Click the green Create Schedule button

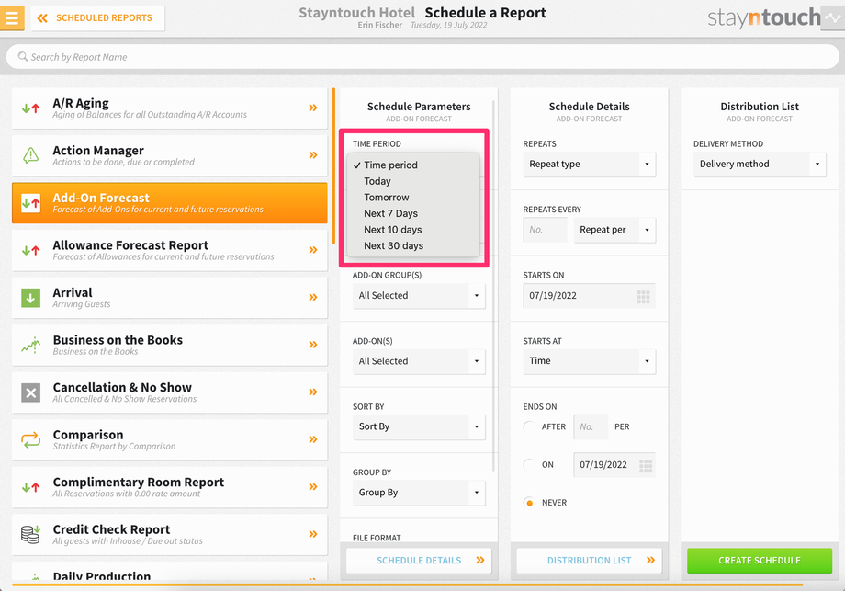[x=760, y=561]
